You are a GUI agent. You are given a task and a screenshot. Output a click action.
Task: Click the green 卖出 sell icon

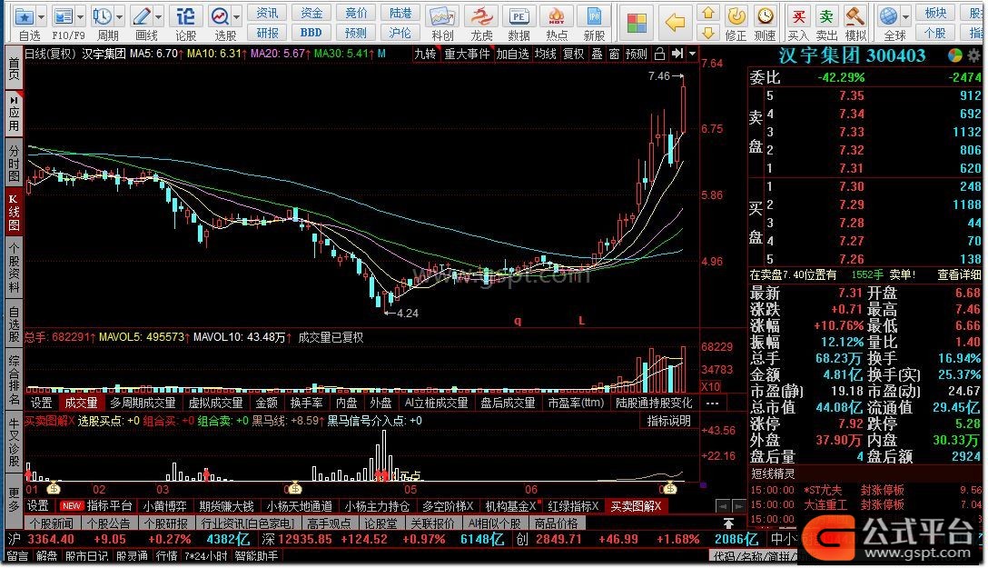tap(826, 16)
